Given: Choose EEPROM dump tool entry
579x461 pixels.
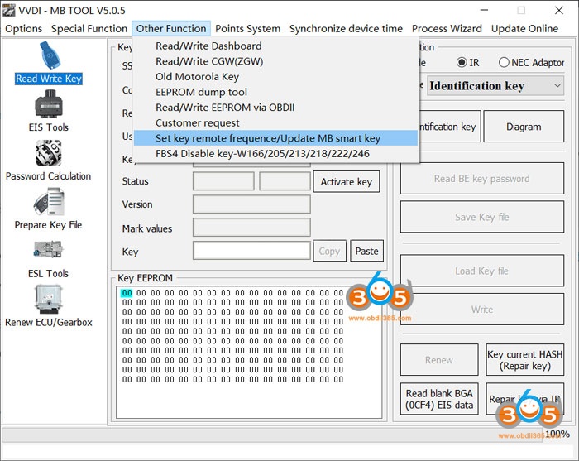Looking at the screenshot, I should point(275,92).
